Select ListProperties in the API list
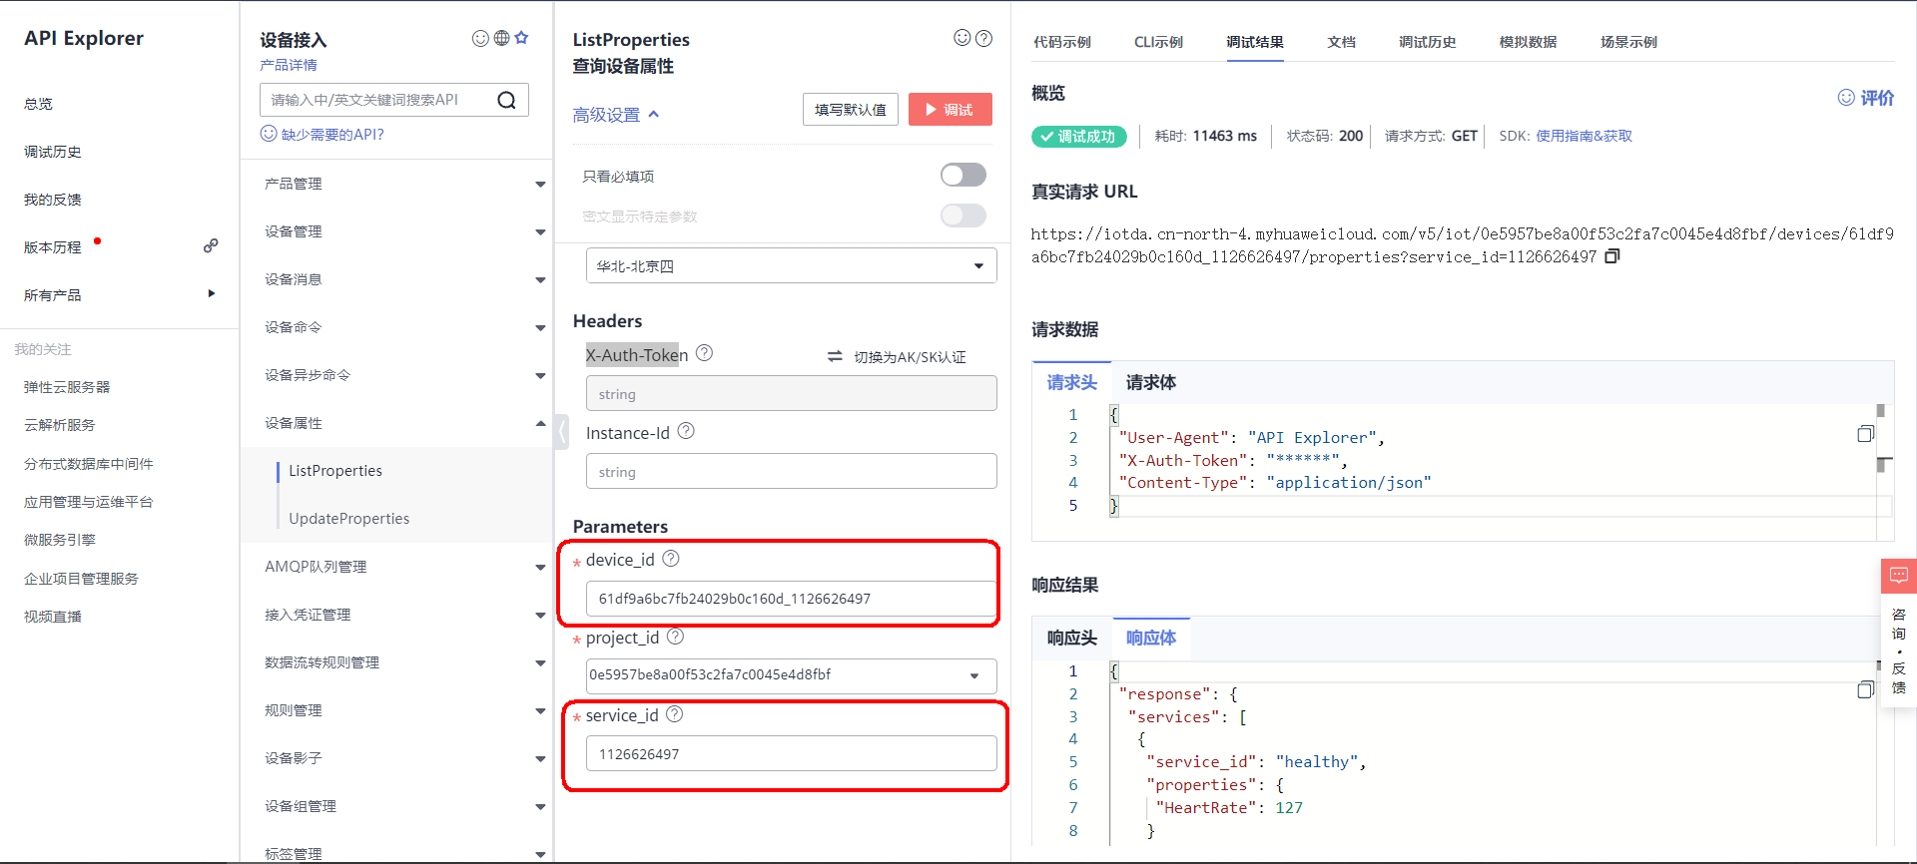This screenshot has width=1917, height=864. click(334, 471)
